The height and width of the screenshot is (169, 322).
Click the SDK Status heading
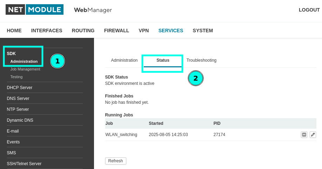[x=116, y=77]
